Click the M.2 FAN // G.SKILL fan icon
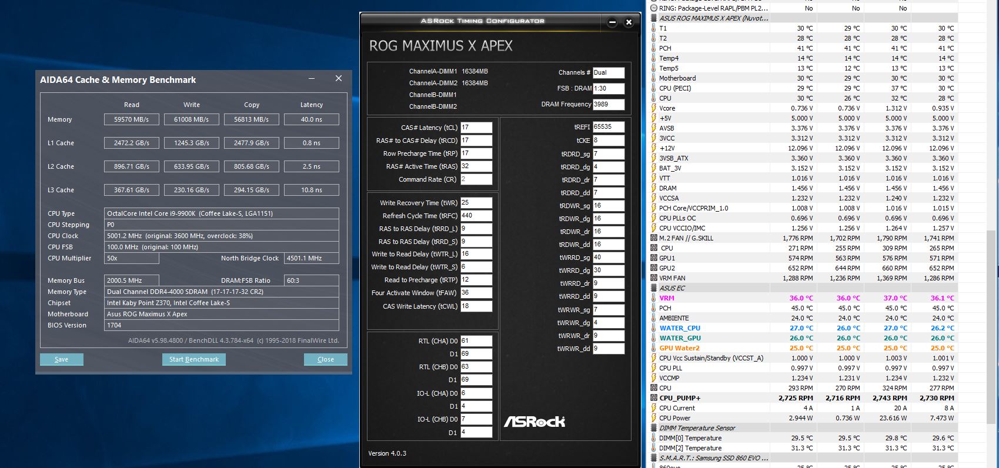 654,238
